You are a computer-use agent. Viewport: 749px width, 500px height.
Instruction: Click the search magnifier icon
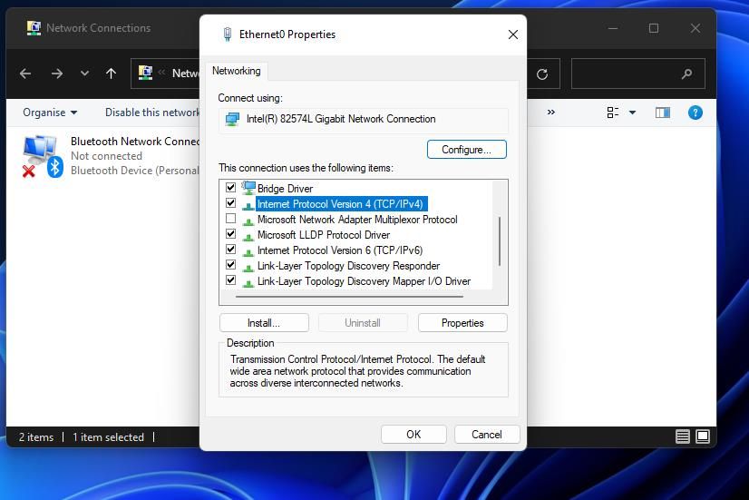687,74
